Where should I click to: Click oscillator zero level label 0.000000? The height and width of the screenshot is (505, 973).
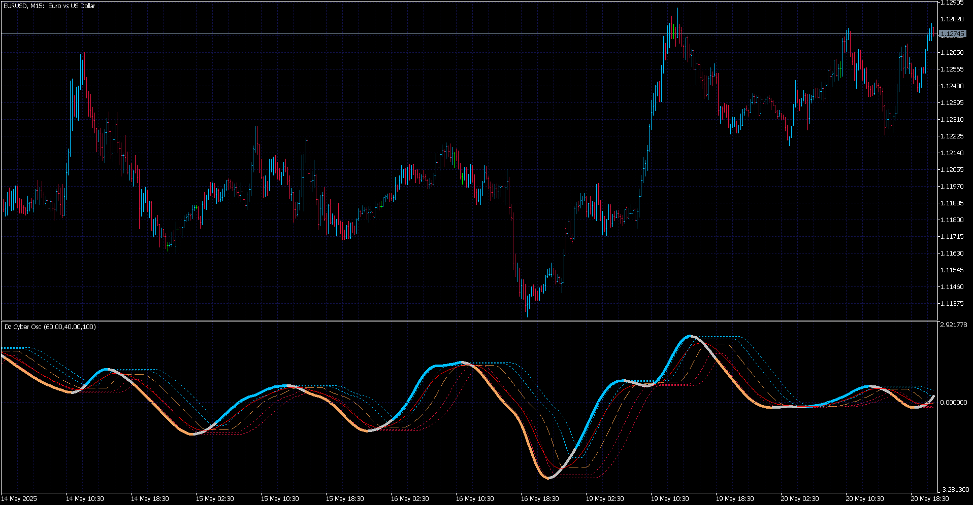click(954, 403)
